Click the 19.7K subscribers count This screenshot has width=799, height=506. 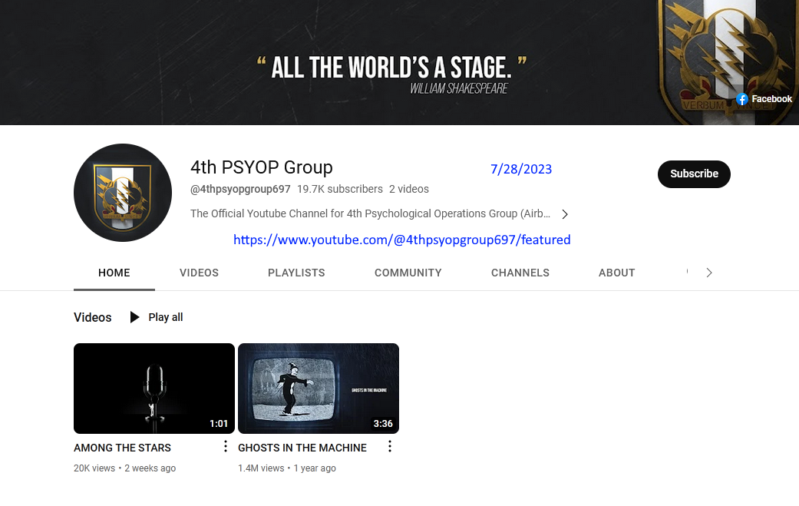coord(340,189)
